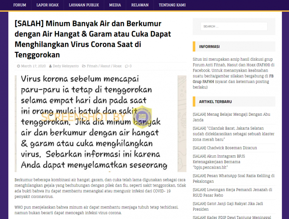Open author Dedy Helsyanto's page

(x=65, y=66)
